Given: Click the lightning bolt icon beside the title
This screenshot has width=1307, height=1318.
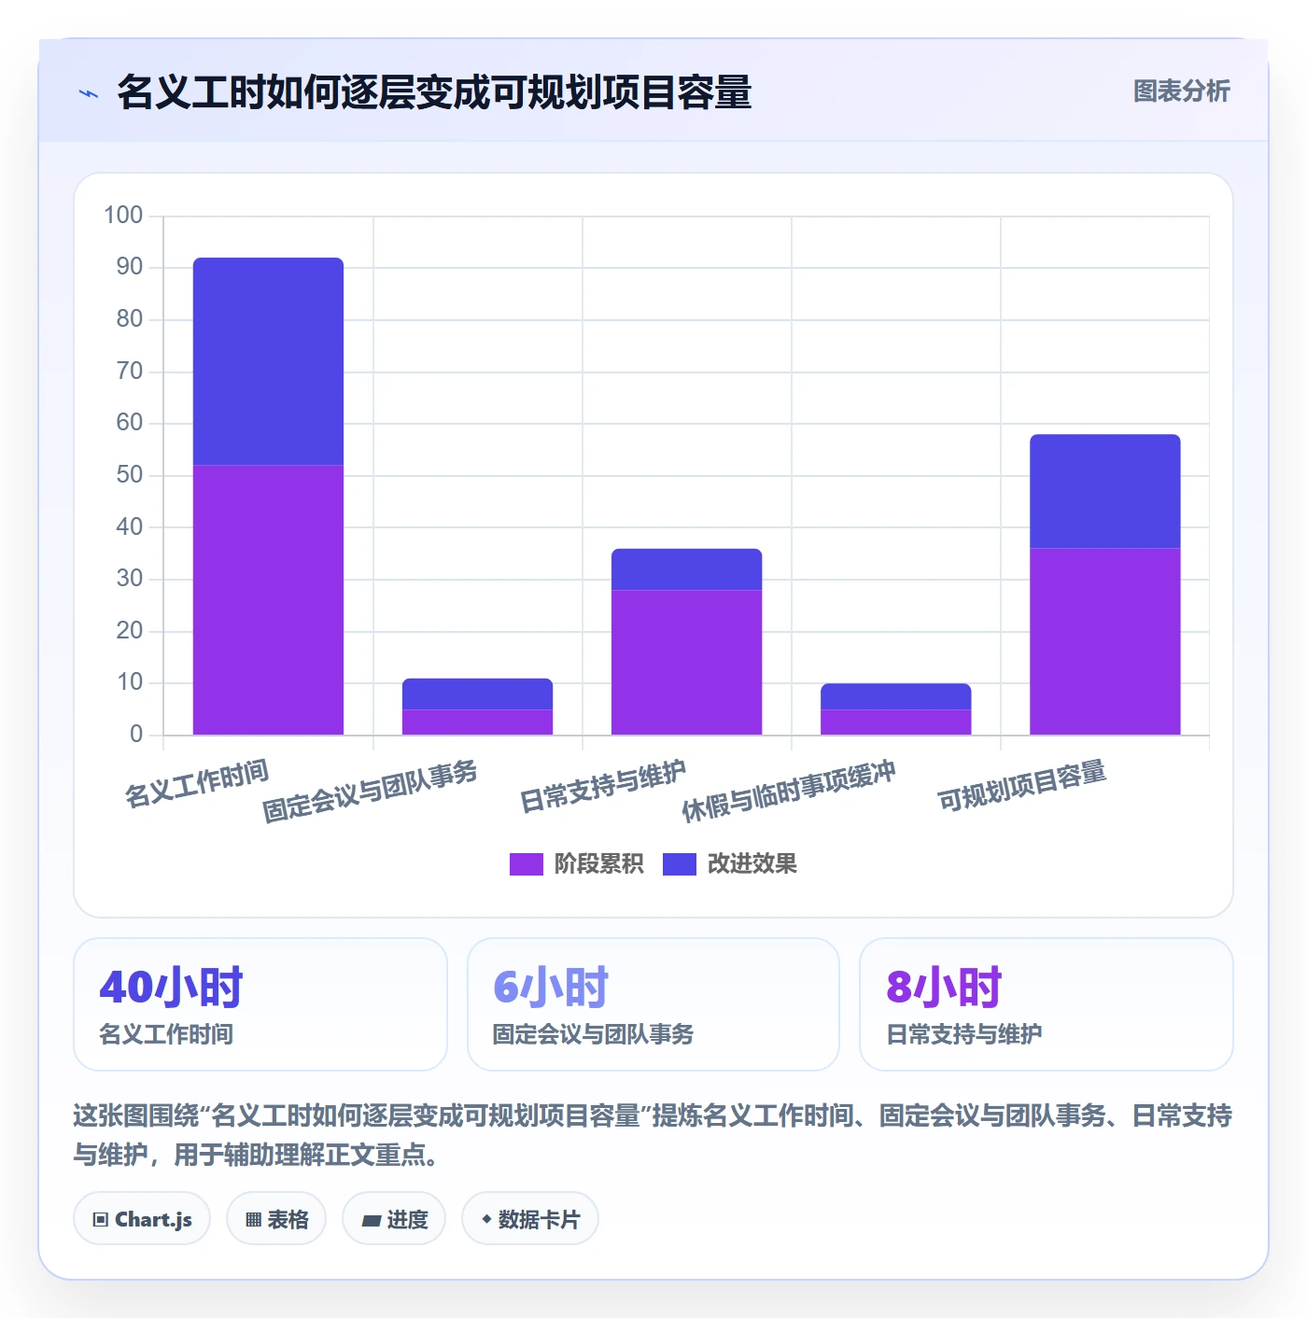Looking at the screenshot, I should [89, 93].
